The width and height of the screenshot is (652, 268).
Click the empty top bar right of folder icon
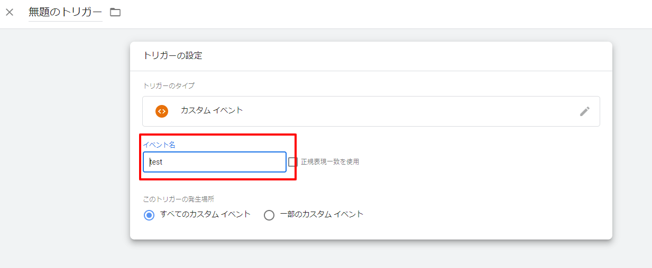370,13
